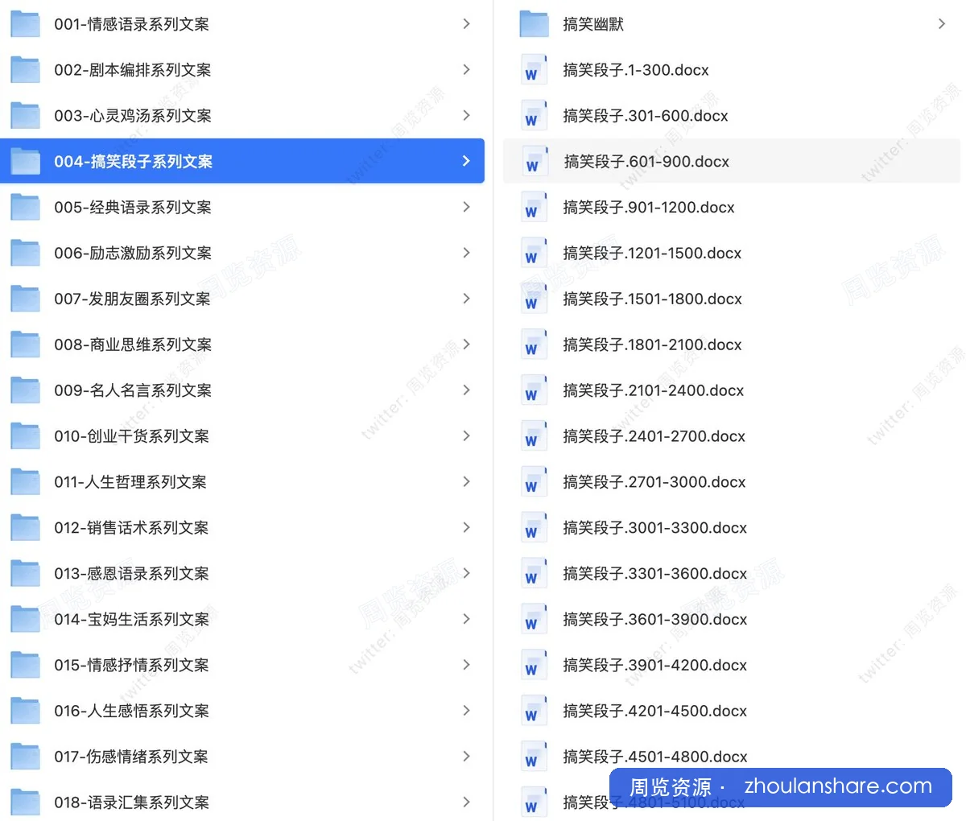Select folder name 015-情感抒情系列文案

131,666
